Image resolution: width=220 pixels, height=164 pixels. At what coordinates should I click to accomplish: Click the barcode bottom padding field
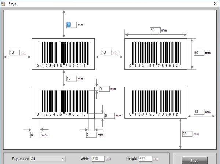tap(110, 116)
